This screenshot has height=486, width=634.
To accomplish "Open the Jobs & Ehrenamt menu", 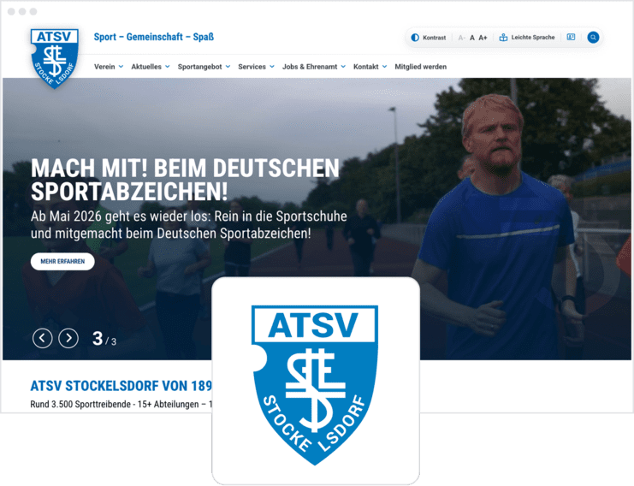I will [314, 67].
